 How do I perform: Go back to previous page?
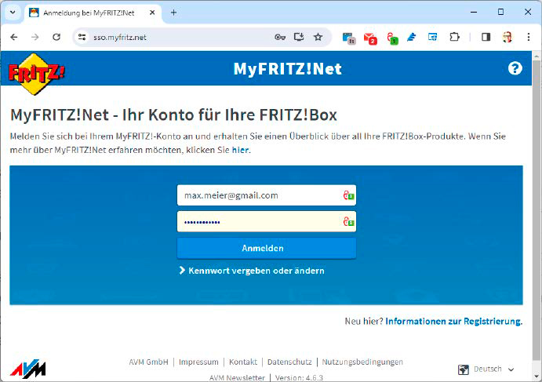(x=14, y=37)
